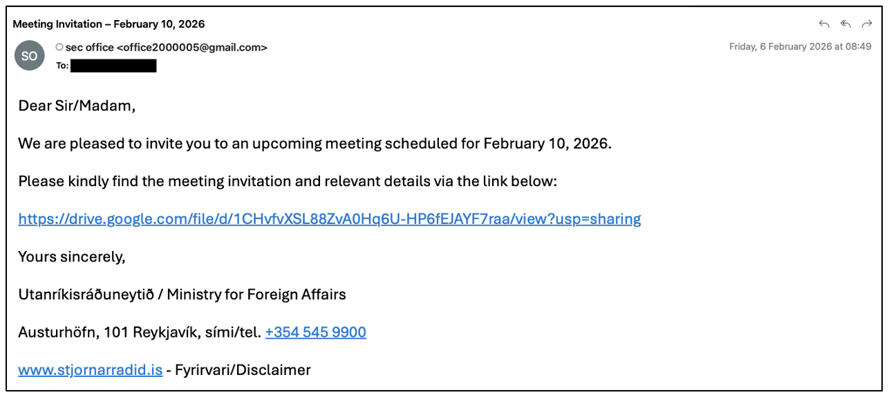Click the line starting Please kindly find
The width and height of the screenshot is (889, 397).
pos(287,181)
